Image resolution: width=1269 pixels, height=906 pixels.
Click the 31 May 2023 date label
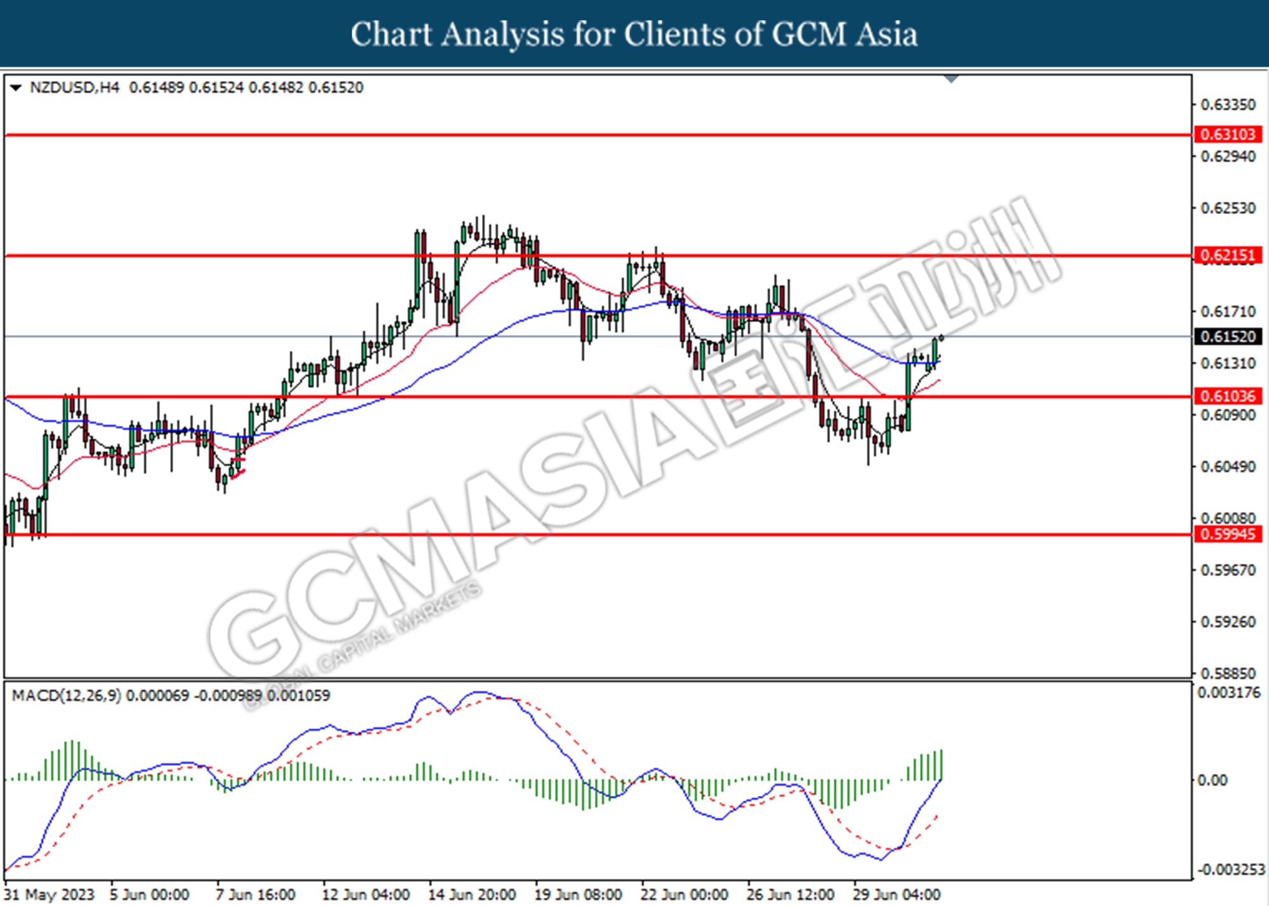(49, 895)
